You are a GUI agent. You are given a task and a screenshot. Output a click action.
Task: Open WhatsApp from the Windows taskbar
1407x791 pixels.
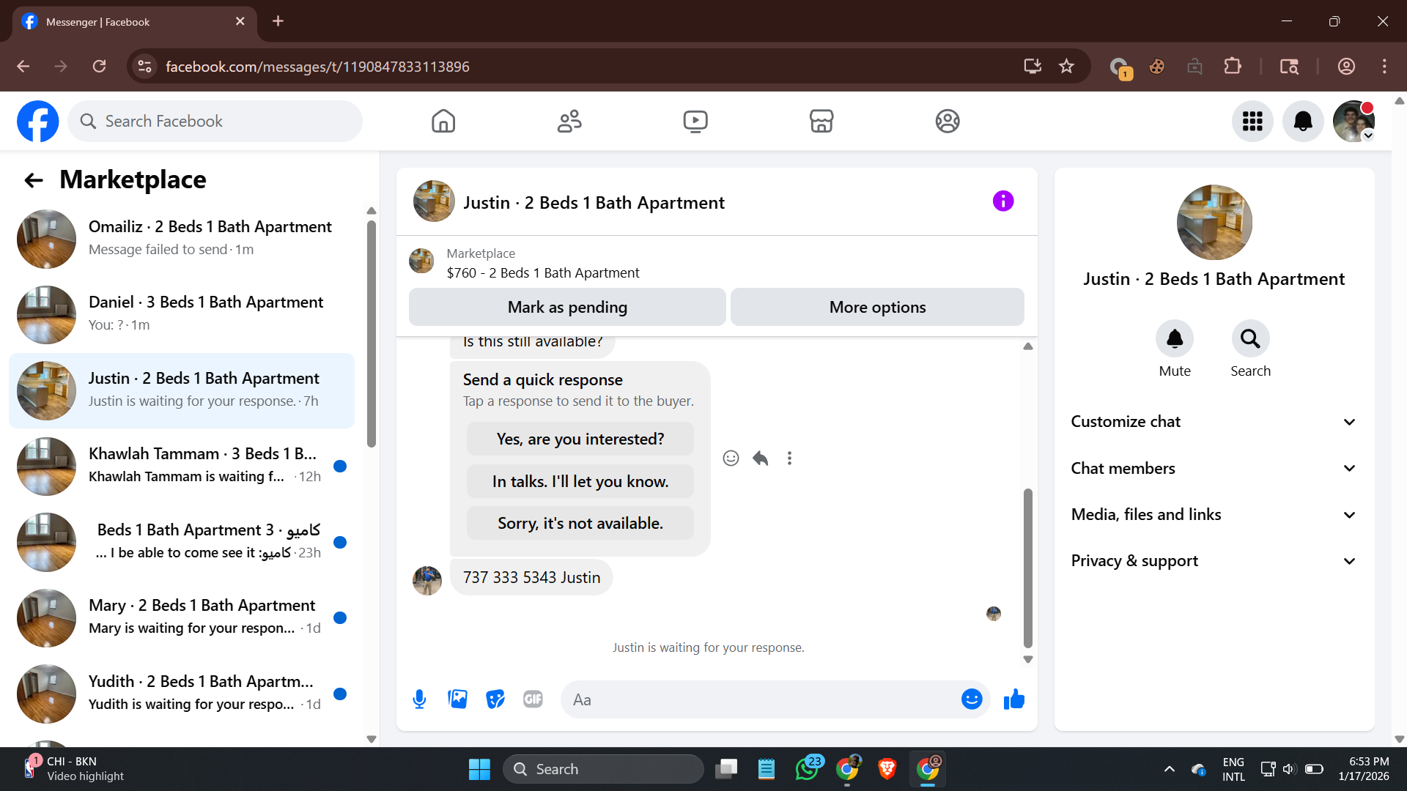(806, 769)
